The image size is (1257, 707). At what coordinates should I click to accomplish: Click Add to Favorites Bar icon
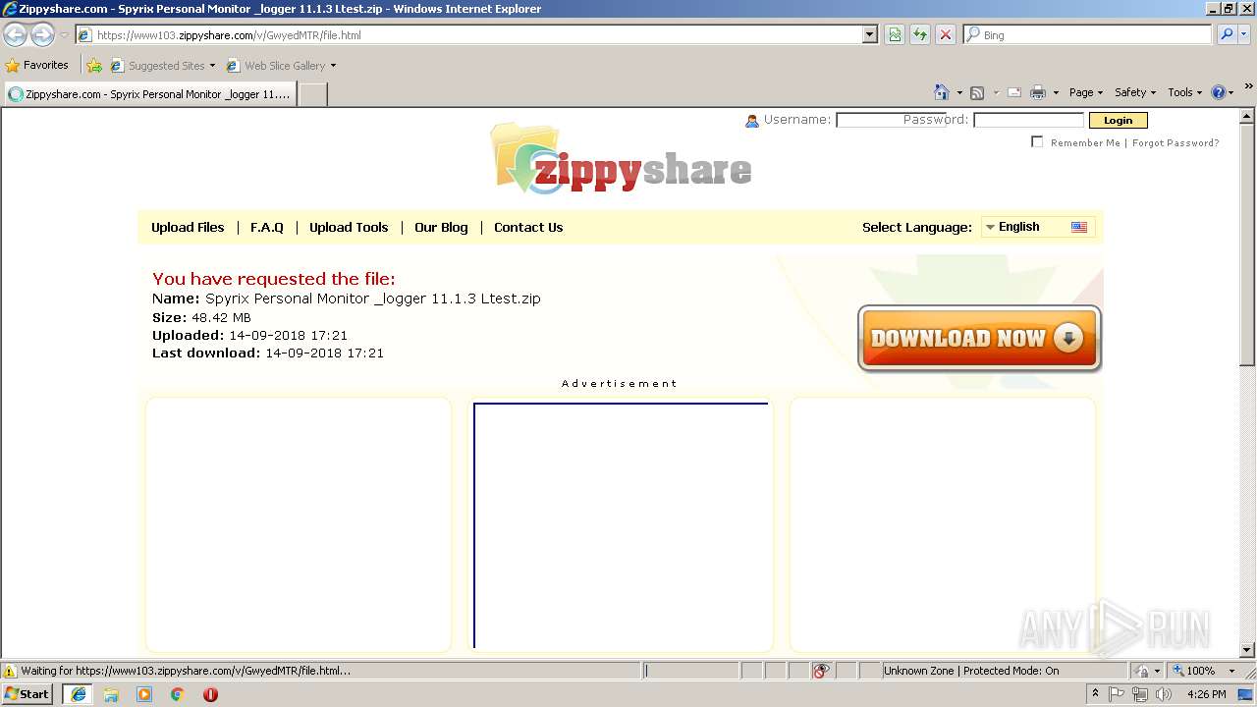[x=94, y=66]
